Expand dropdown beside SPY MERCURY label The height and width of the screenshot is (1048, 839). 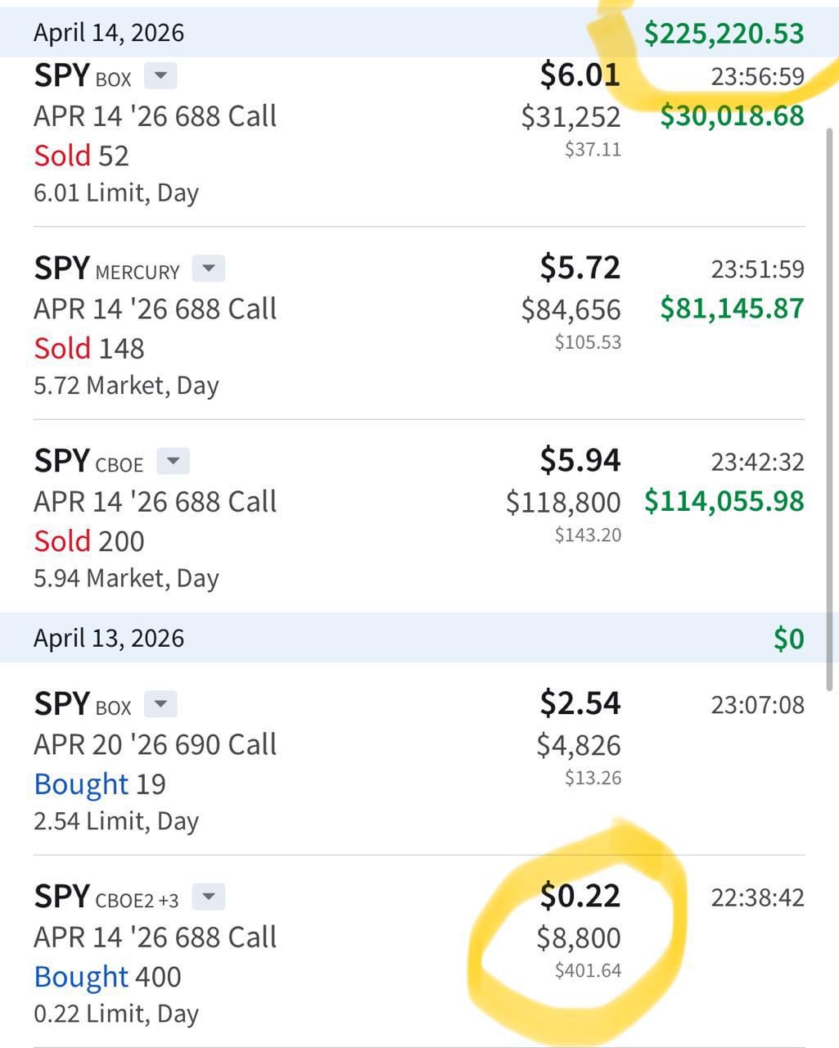[209, 269]
